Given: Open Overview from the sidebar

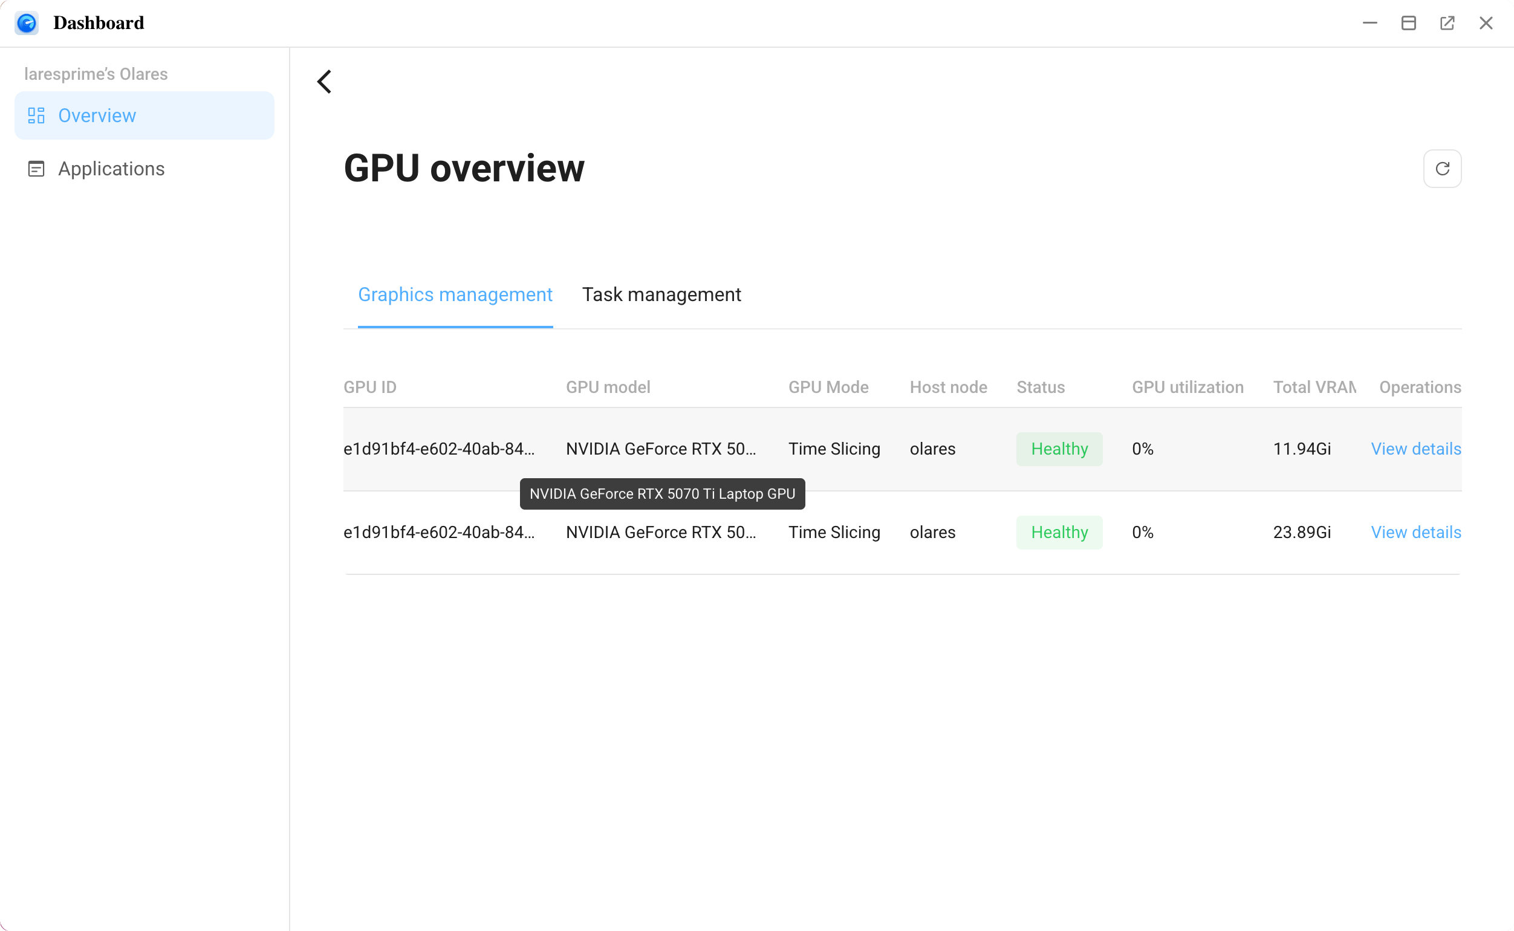Looking at the screenshot, I should pos(97,115).
